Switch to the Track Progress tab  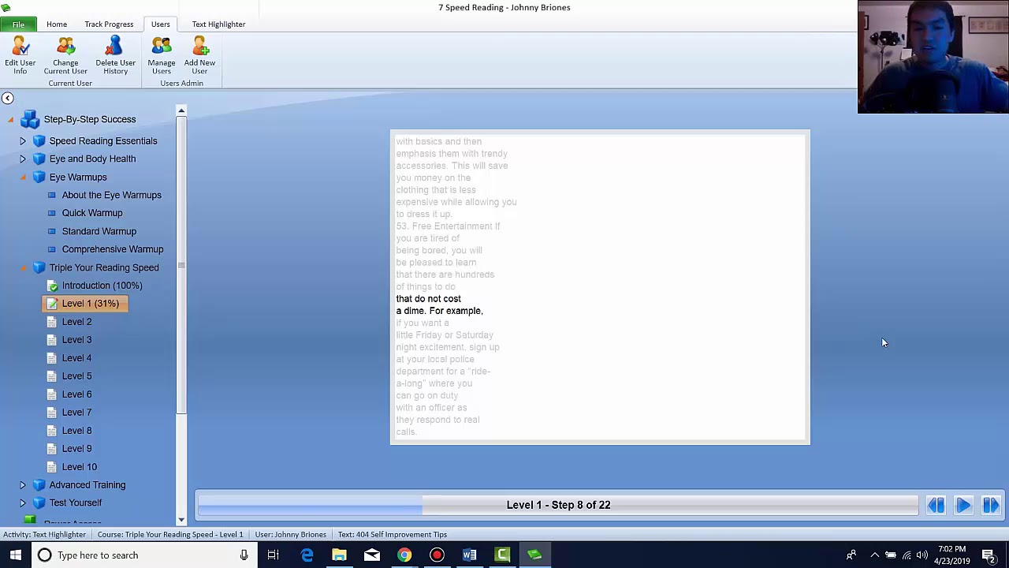[x=109, y=24]
